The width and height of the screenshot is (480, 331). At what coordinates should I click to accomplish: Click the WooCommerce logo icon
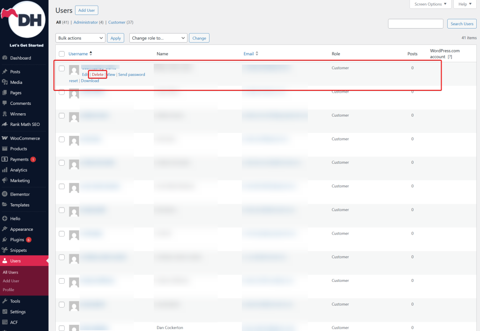tap(5, 138)
